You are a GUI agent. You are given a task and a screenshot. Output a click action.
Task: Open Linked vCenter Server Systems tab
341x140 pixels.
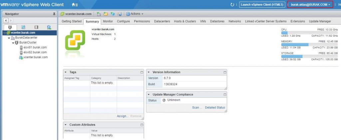(266, 21)
